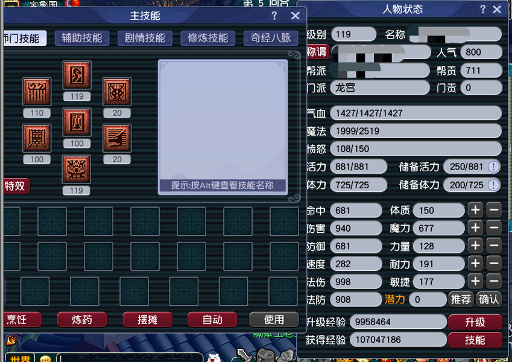This screenshot has width=512, height=362.
Task: Select the dragon-face skill icon at bottom
Action: [x=77, y=169]
